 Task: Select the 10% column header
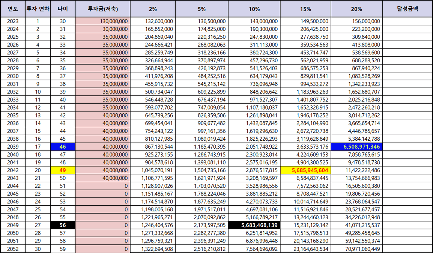[x=254, y=9]
